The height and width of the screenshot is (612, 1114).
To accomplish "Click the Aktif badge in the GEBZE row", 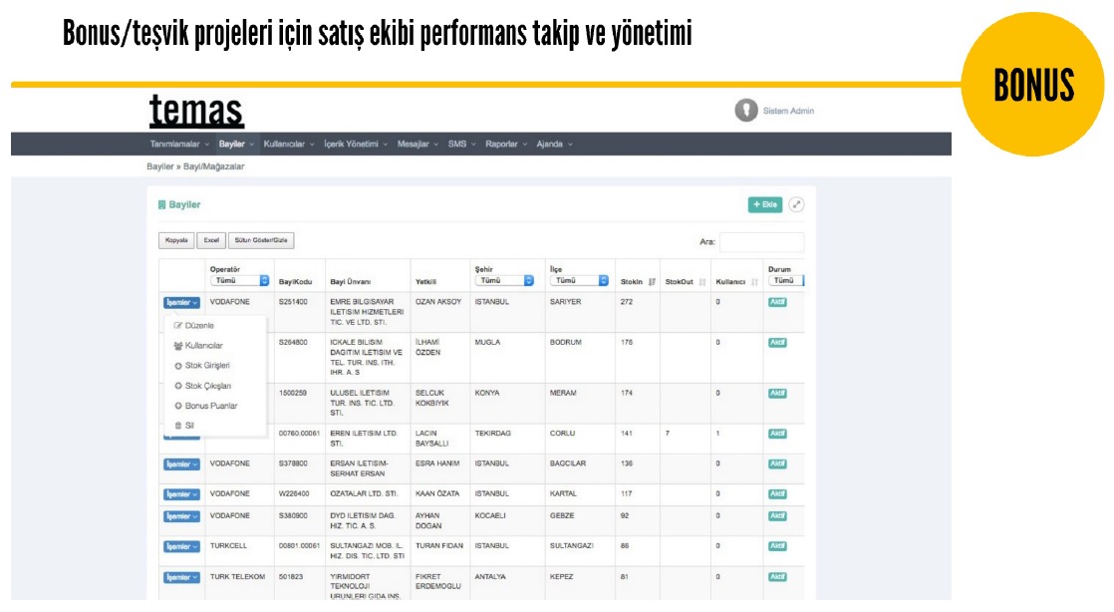I will (x=777, y=516).
